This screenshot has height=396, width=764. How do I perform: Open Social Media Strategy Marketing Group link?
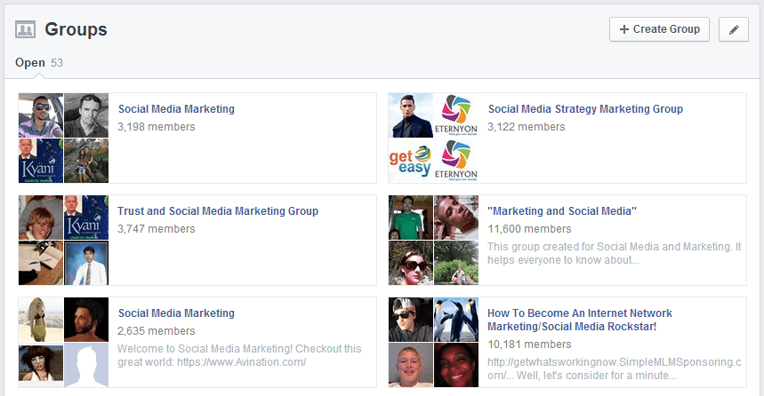(x=585, y=109)
